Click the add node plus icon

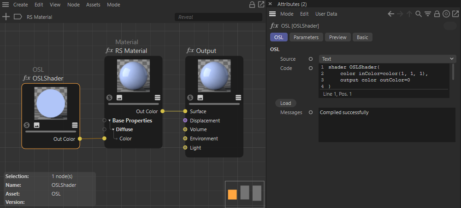coord(6,17)
